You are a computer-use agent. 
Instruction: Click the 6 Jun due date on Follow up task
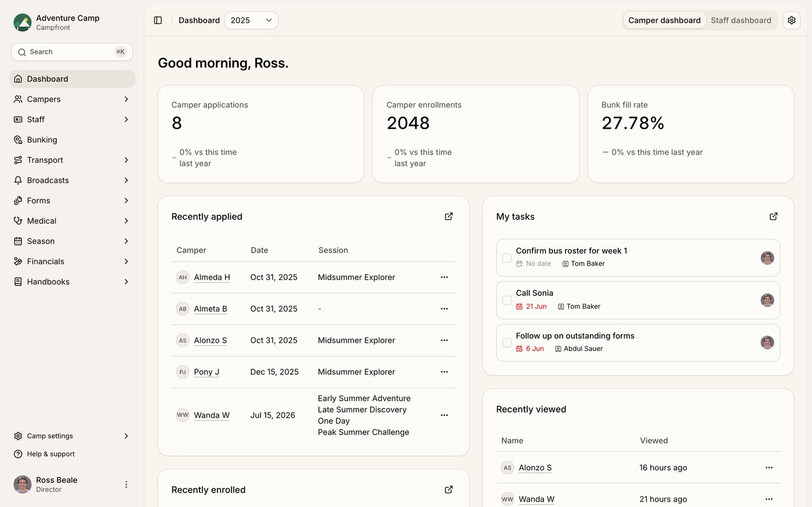coord(530,349)
